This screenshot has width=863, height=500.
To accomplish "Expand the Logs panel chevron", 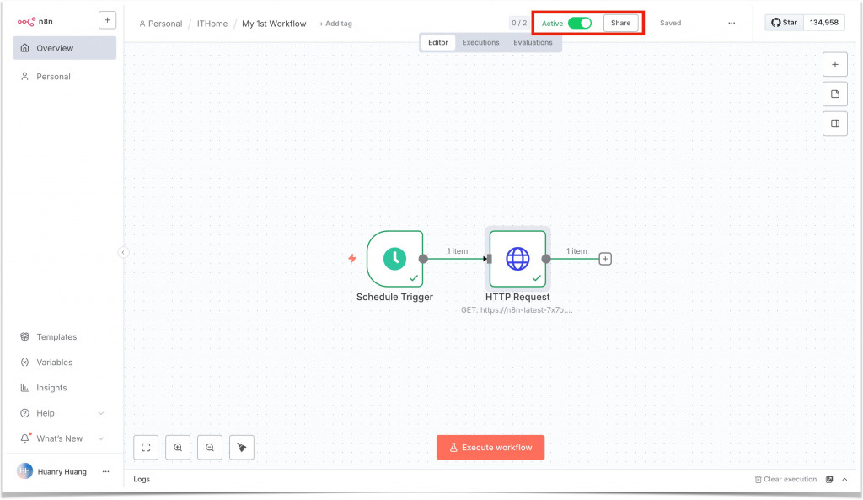I will click(844, 479).
